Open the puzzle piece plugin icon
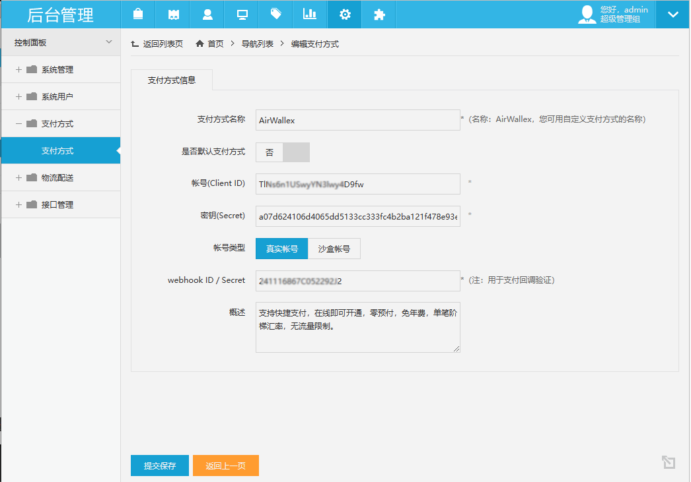Screen dimensions: 691x482 click(379, 15)
